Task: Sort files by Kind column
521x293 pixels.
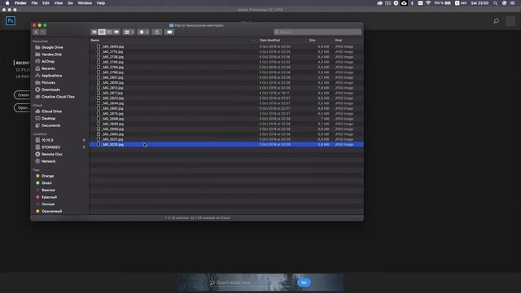Action: (x=339, y=40)
